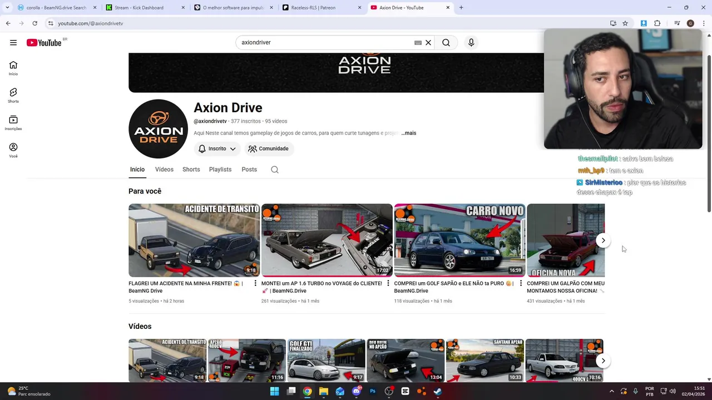Image resolution: width=712 pixels, height=400 pixels.
Task: Open the Você sidebar section
Action: point(13,150)
